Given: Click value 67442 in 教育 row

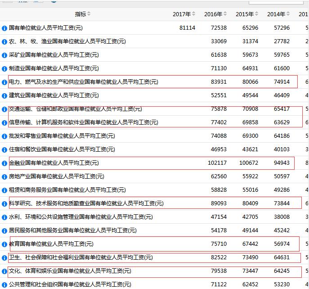Looking at the screenshot, I should click(x=250, y=244).
